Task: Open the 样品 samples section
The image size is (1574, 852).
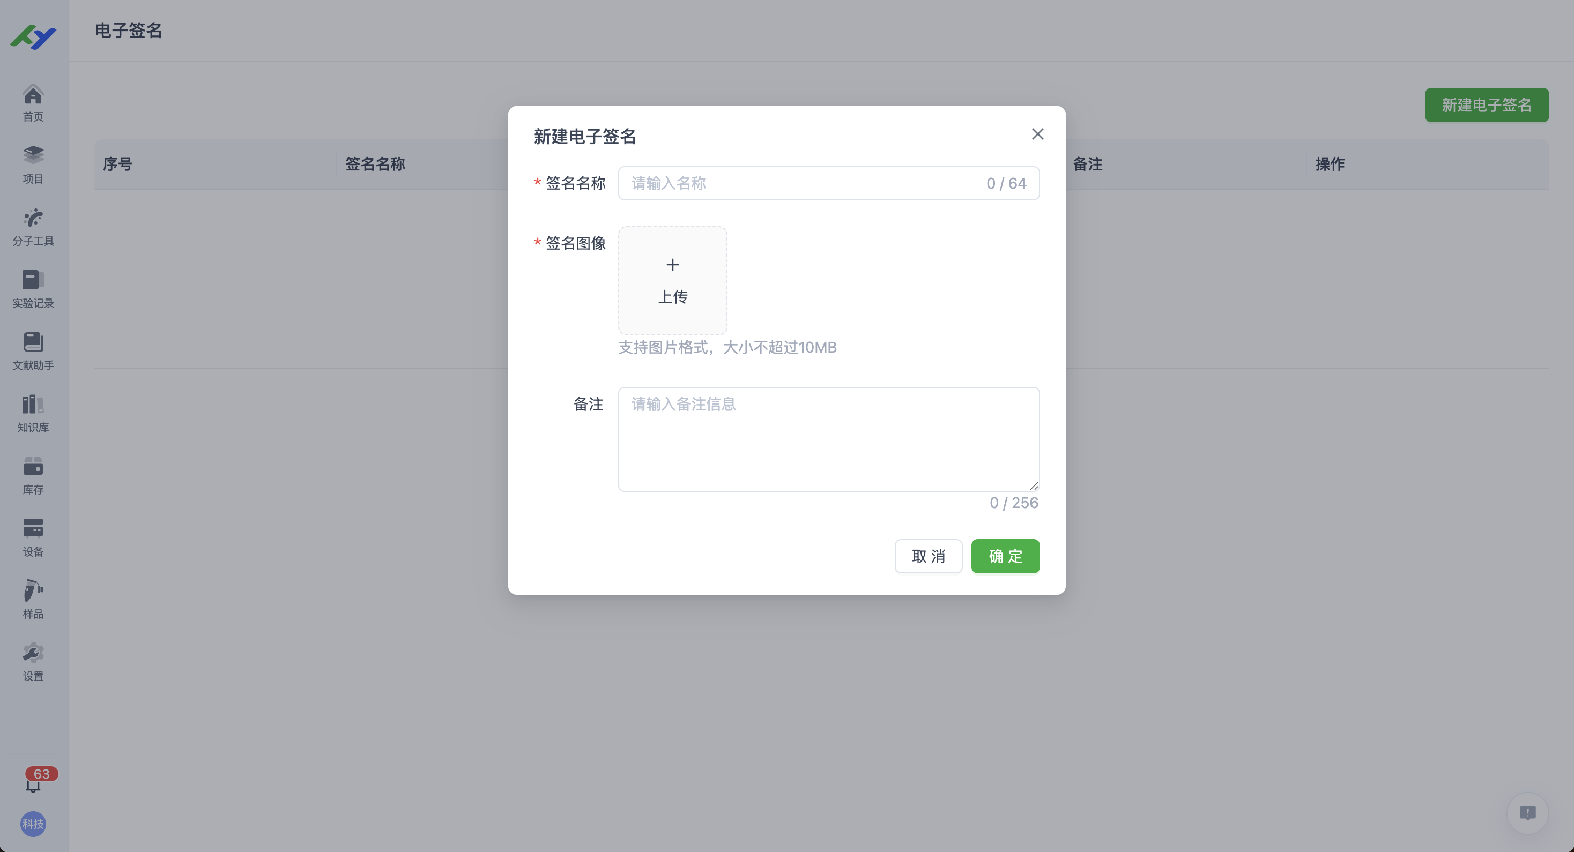Action: click(x=32, y=600)
